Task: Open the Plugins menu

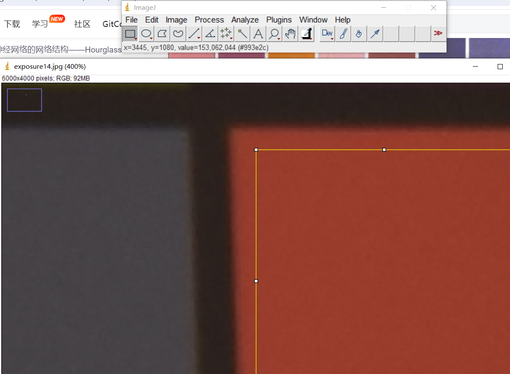Action: coord(279,20)
